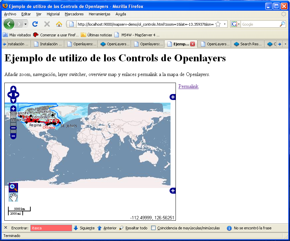The image size is (290, 241).
Task: Reload the page with the refresh button
Action: [x=35, y=24]
